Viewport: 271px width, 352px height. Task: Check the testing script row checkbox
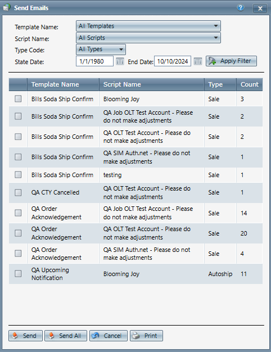pos(18,175)
